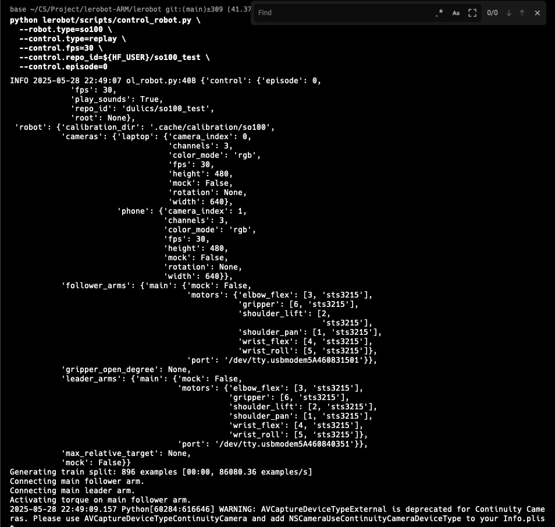Click the --control.episode=0 argument

pos(63,66)
